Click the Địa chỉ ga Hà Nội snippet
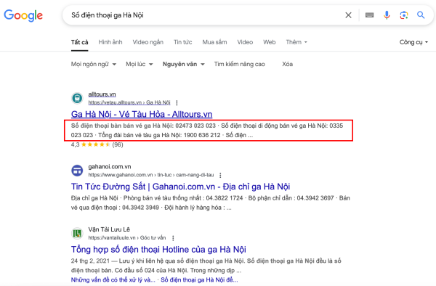 pos(210,203)
